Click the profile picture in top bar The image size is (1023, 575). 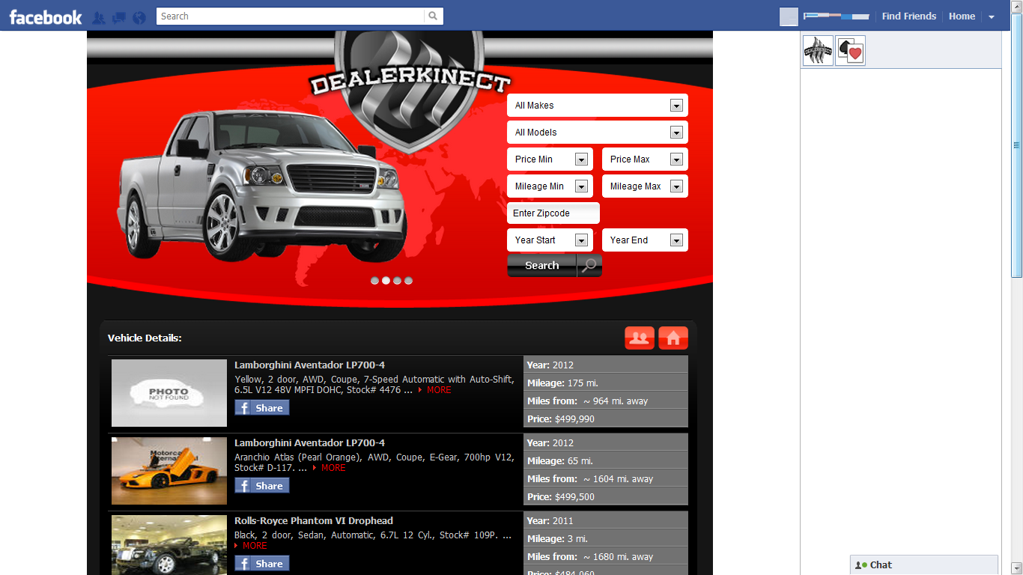789,16
